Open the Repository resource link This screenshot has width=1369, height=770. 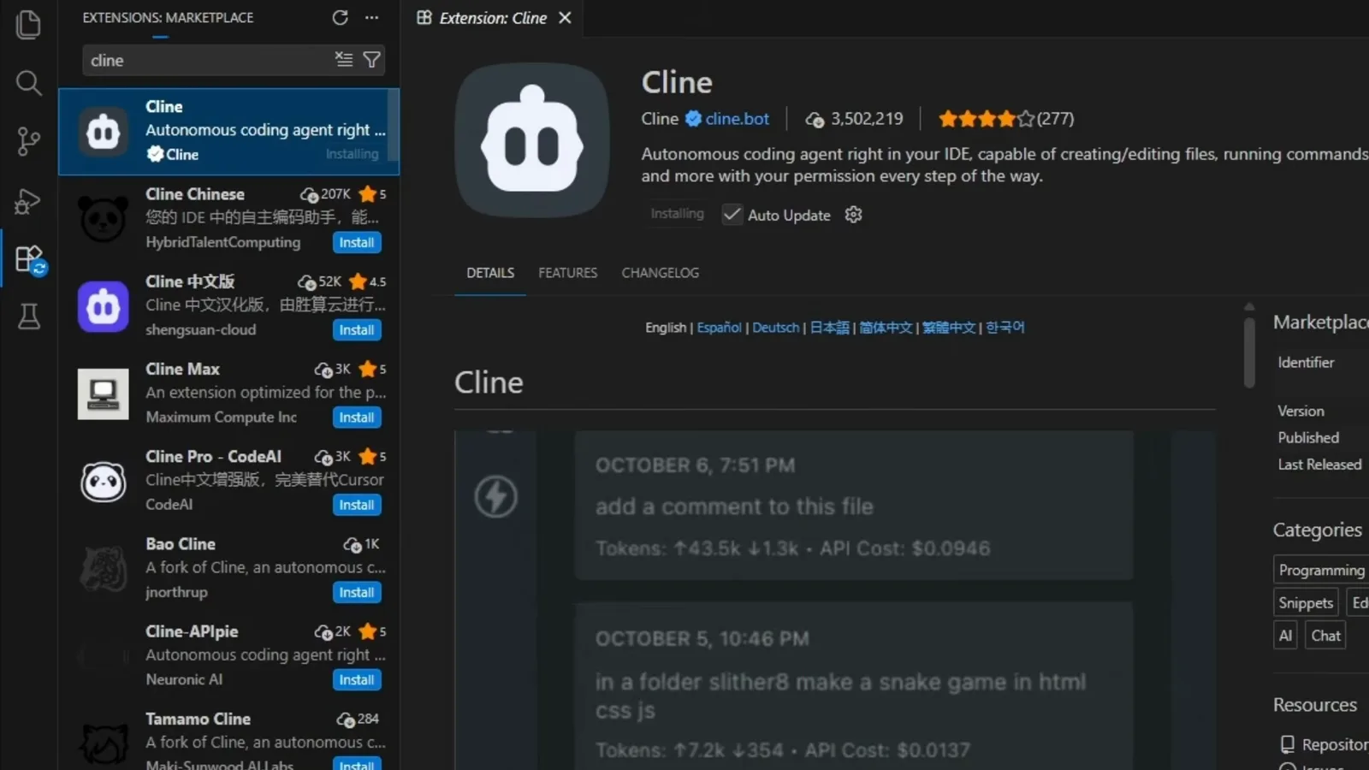1325,744
